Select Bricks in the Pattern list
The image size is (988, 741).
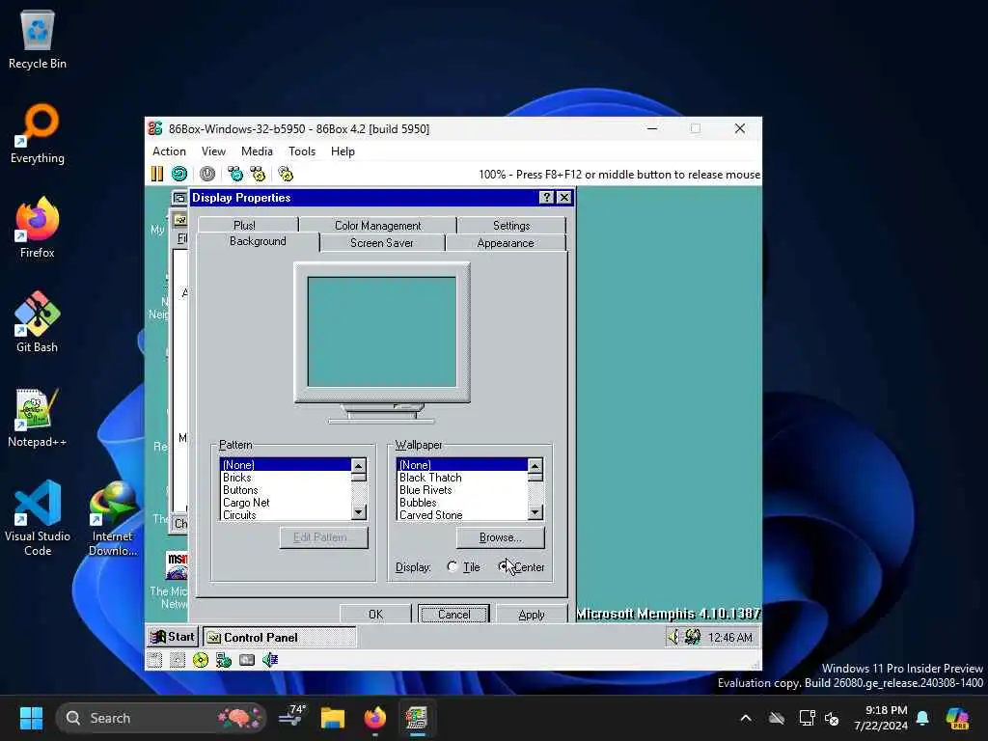click(x=286, y=478)
